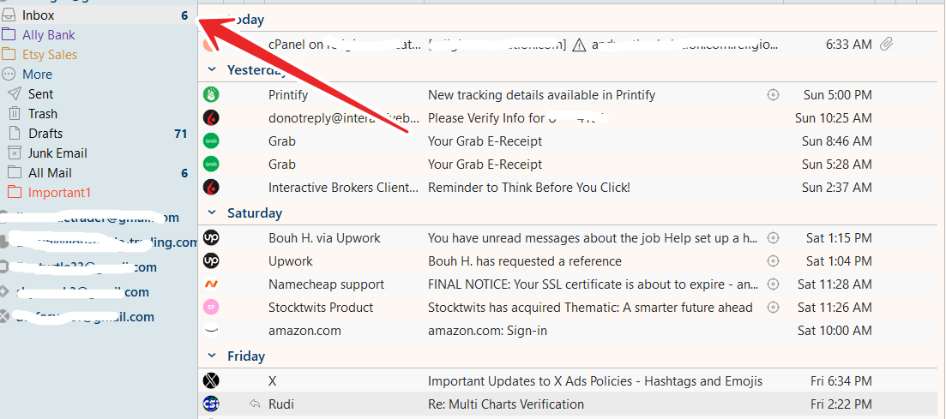
Task: Open the amazon.com Sign-in email
Action: [571, 331]
